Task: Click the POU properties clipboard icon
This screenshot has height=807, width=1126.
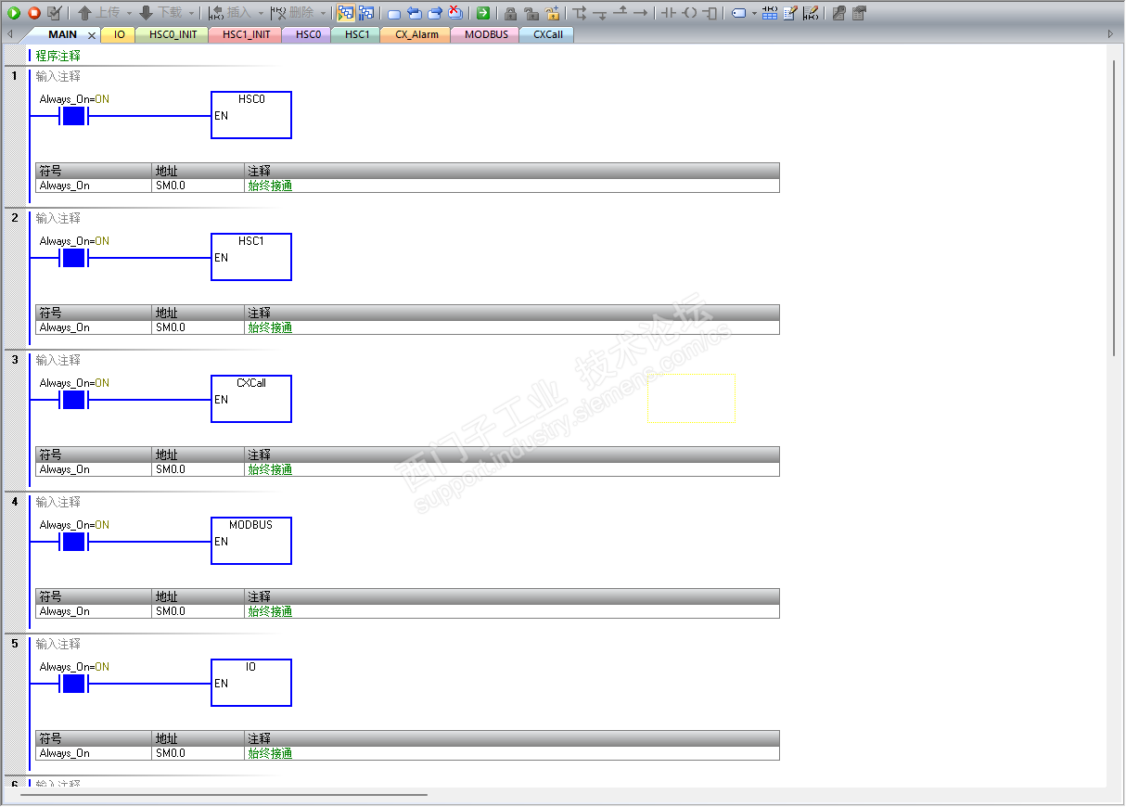Action: click(x=859, y=13)
